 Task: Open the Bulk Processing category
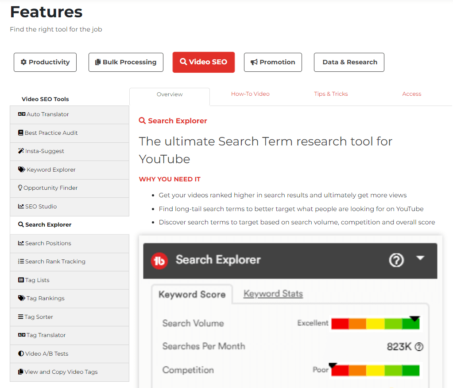[x=126, y=62]
